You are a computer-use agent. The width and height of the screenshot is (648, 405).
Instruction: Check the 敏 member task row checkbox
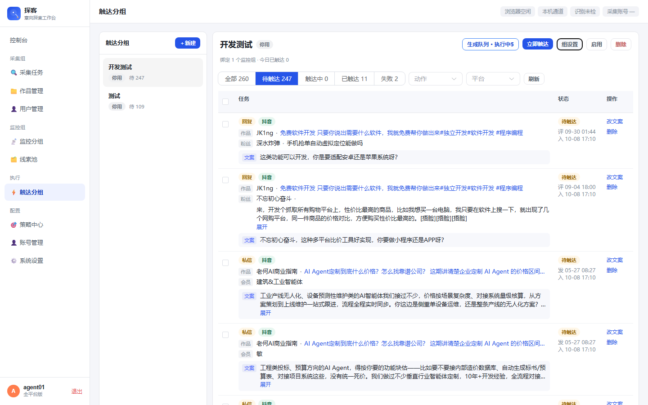225,335
